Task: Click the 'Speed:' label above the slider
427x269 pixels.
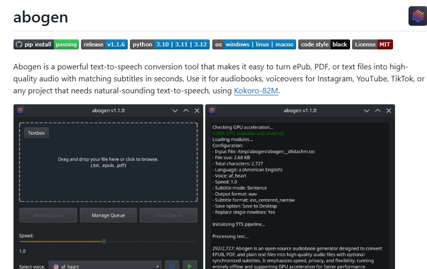Action: [26, 236]
